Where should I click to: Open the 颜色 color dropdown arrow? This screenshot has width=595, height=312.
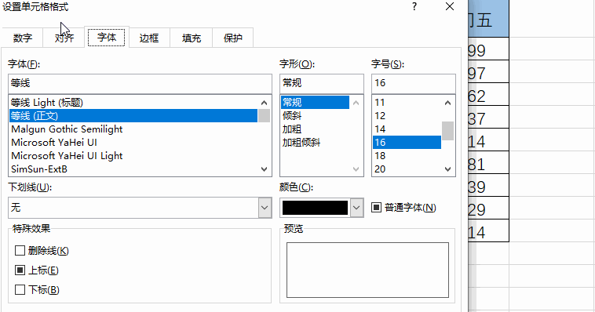click(356, 208)
